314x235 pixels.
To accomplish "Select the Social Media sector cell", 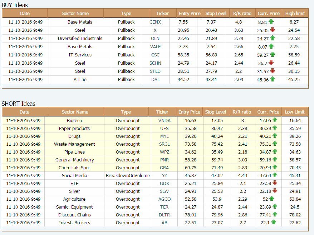I will pos(74,176).
